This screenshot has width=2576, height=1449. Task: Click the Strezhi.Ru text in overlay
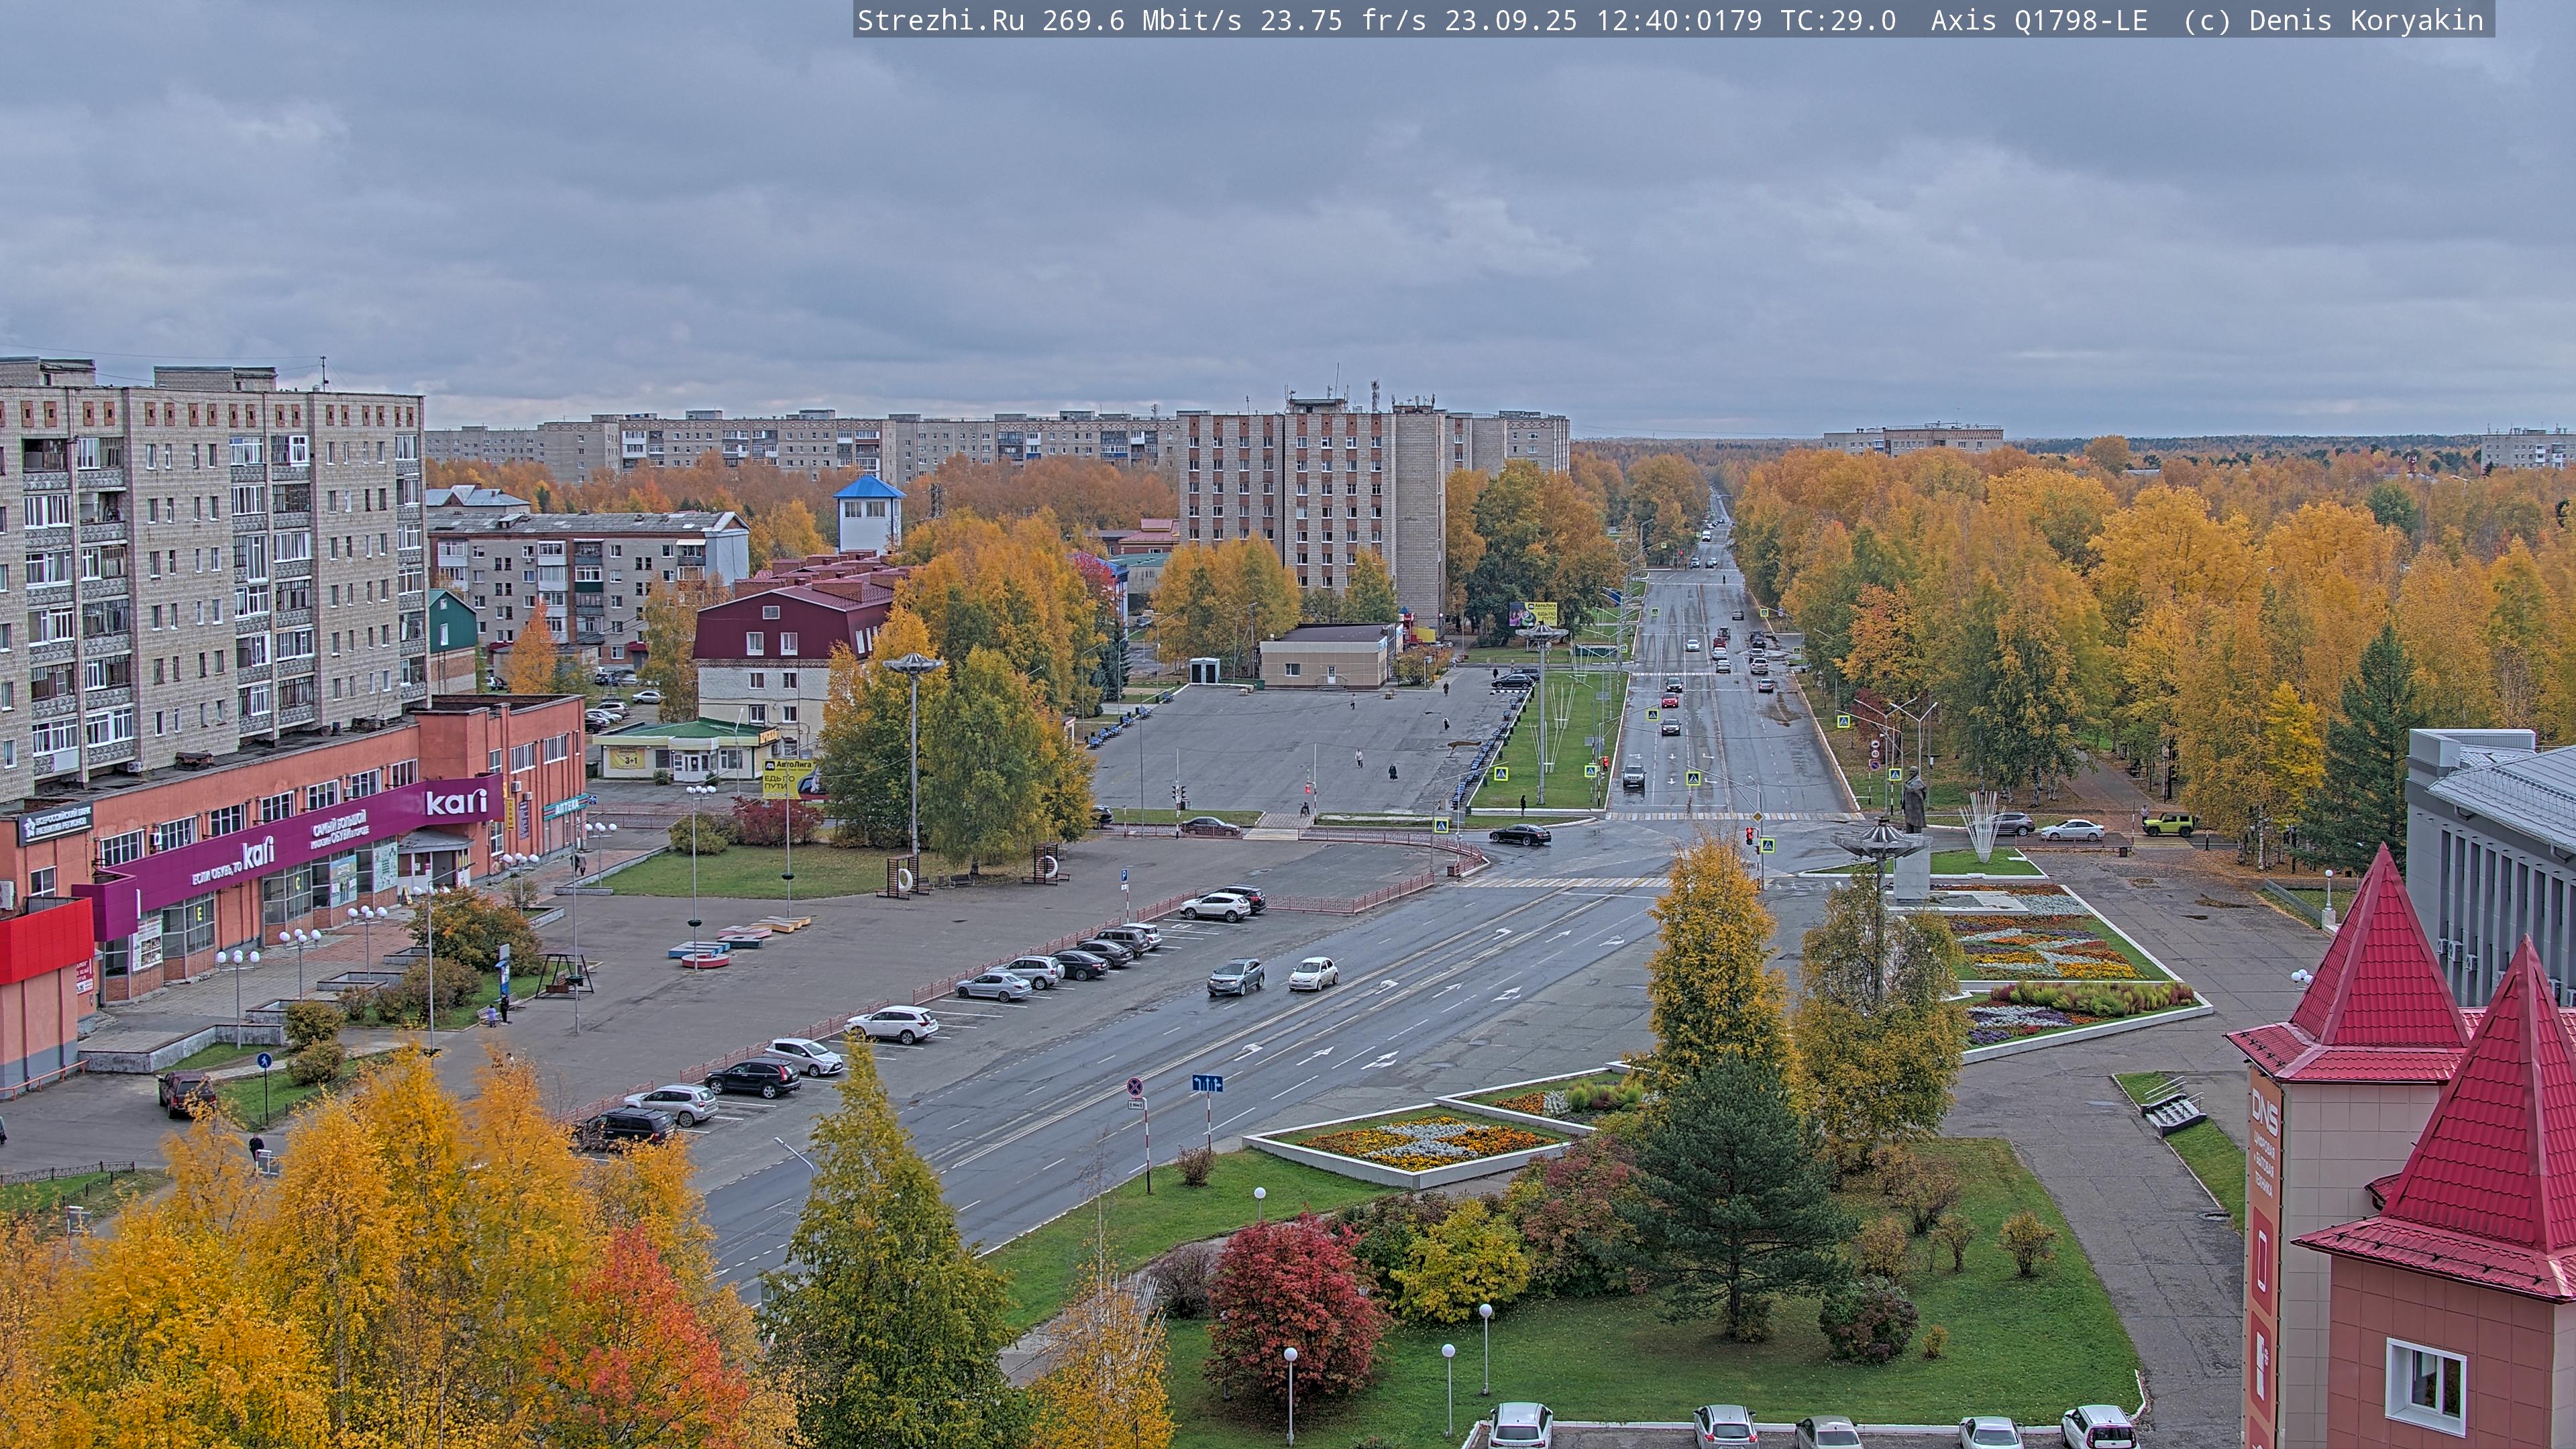click(940, 20)
